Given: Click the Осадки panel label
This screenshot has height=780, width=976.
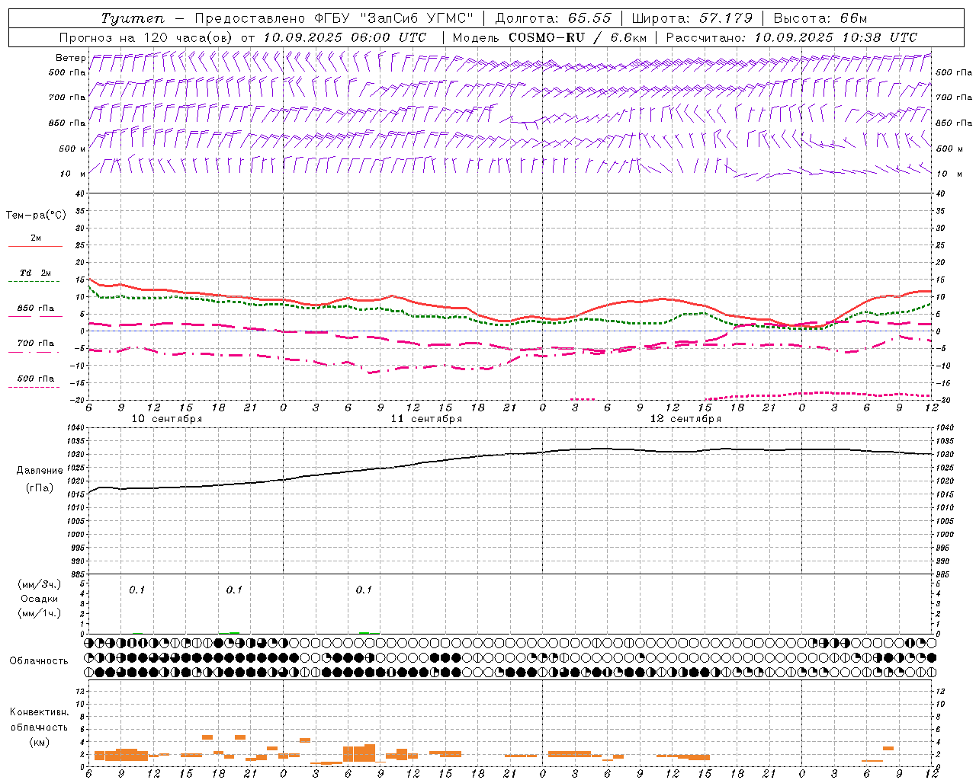Looking at the screenshot, I should coord(39,599).
